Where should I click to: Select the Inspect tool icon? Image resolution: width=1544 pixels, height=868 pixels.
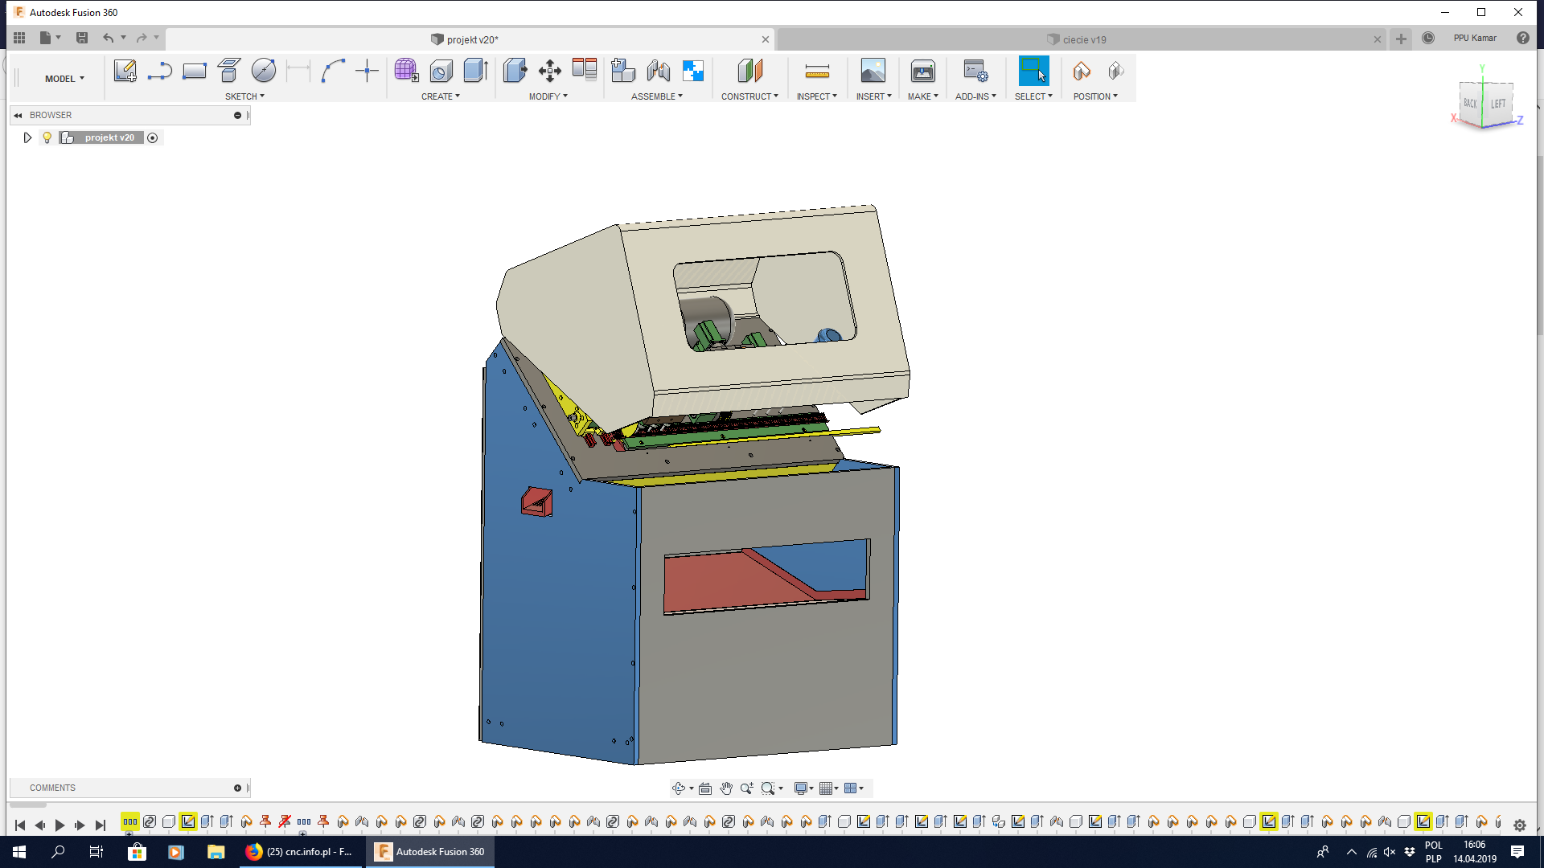pyautogui.click(x=815, y=71)
